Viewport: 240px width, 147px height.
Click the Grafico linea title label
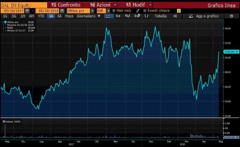point(221,5)
